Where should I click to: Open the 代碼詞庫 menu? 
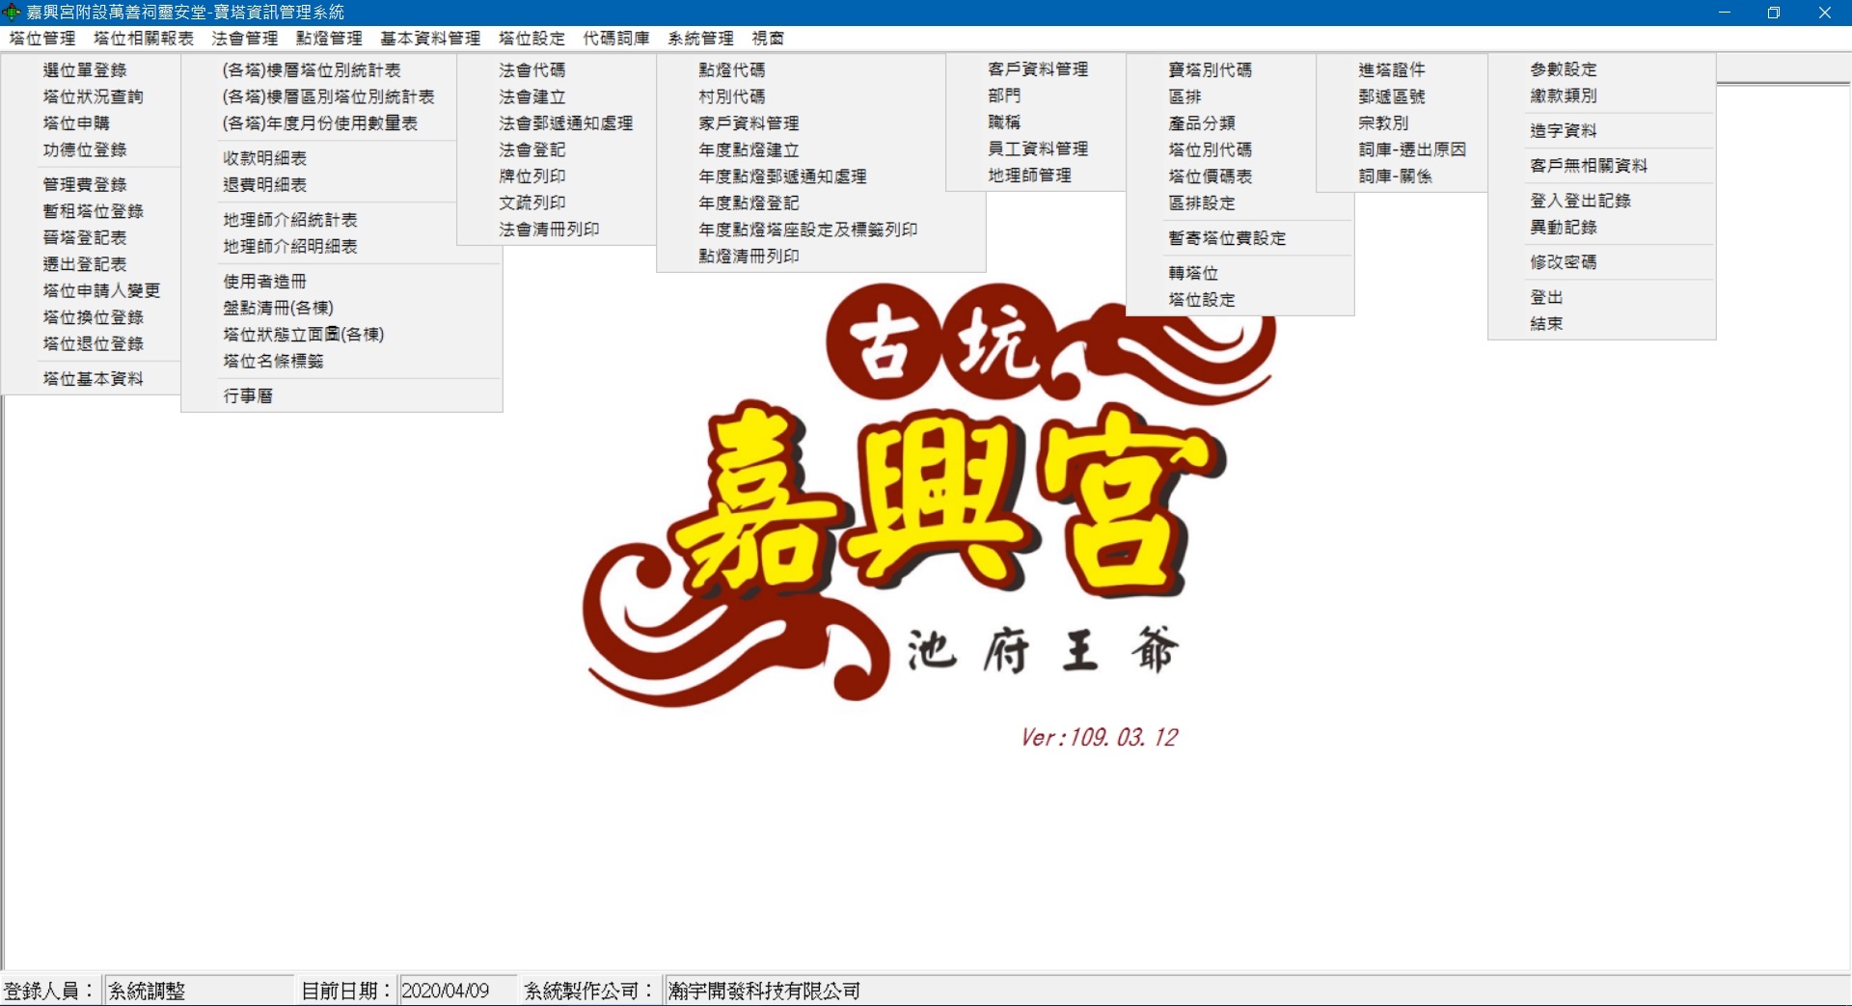point(616,39)
